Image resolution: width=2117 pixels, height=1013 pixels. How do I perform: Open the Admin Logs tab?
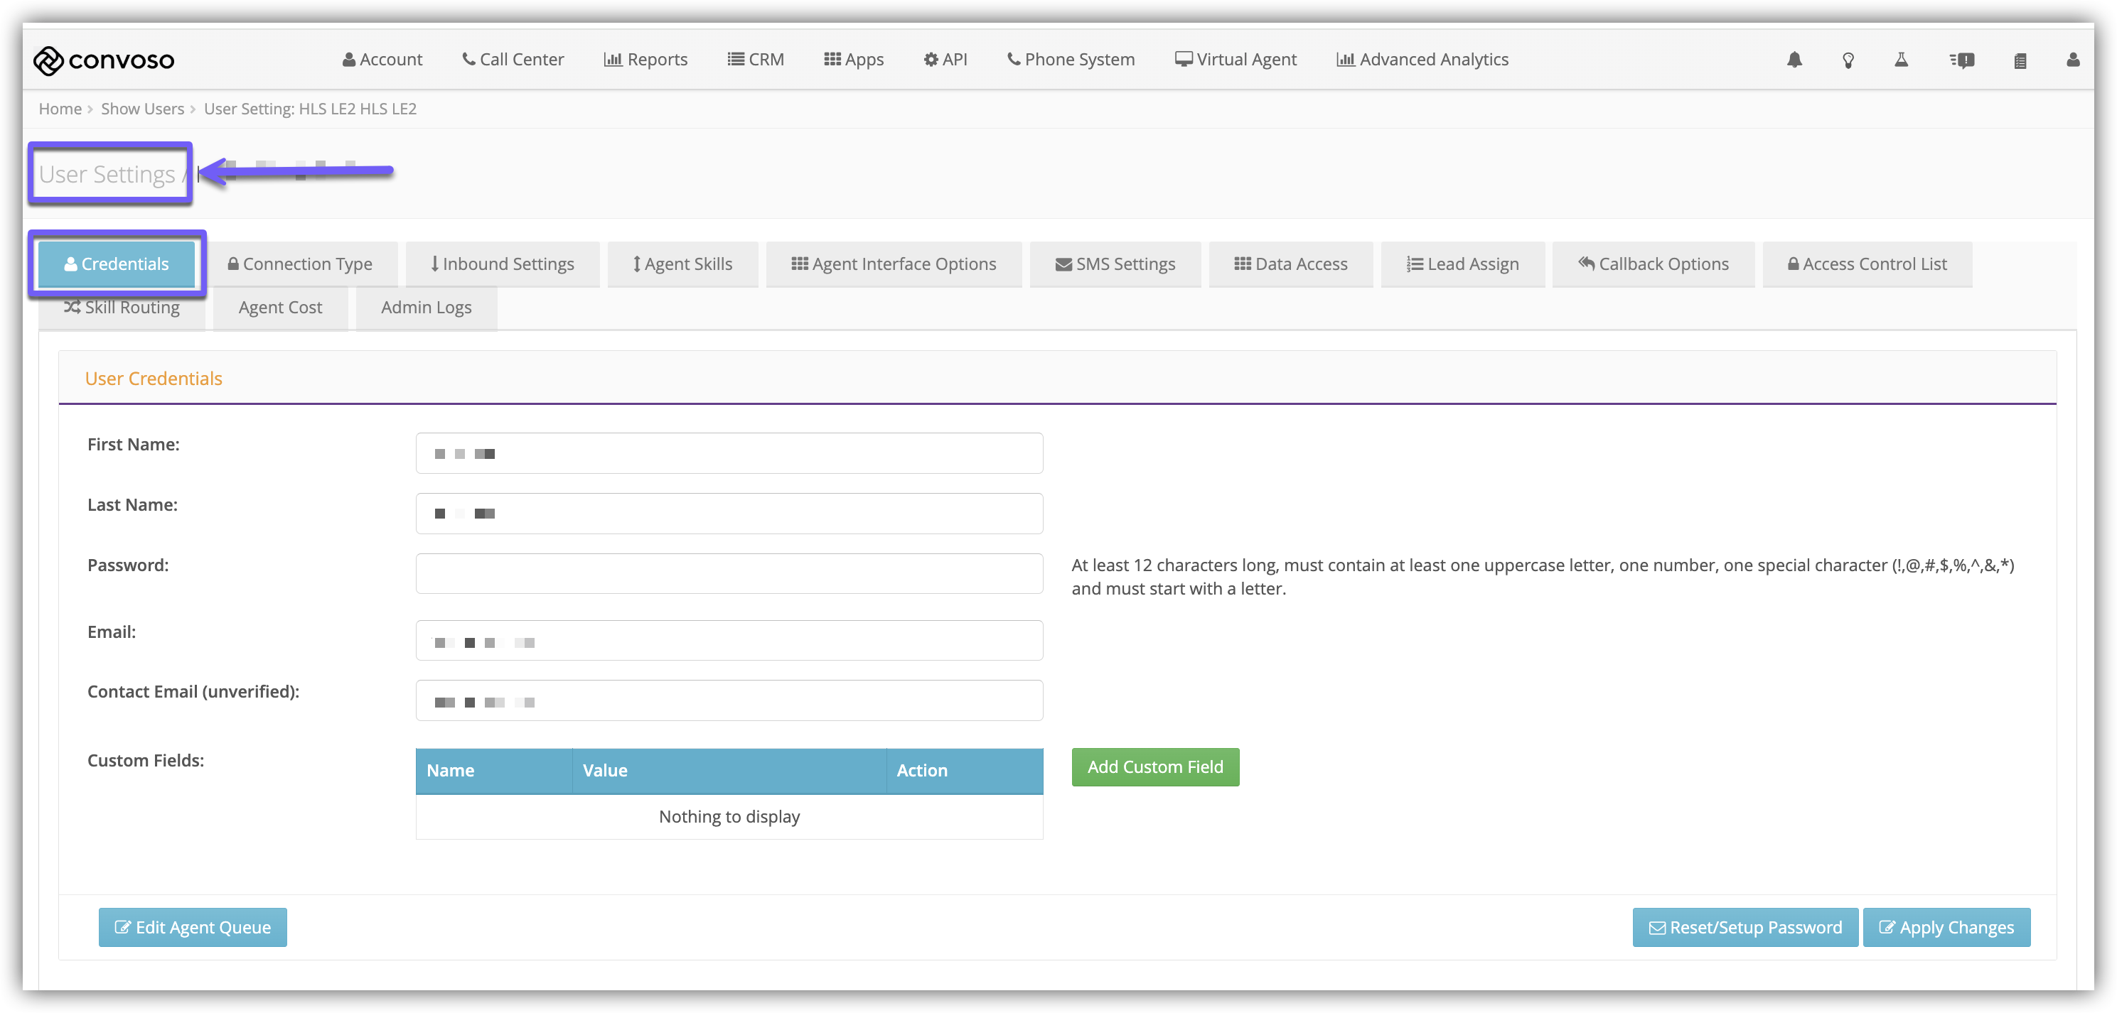tap(426, 308)
